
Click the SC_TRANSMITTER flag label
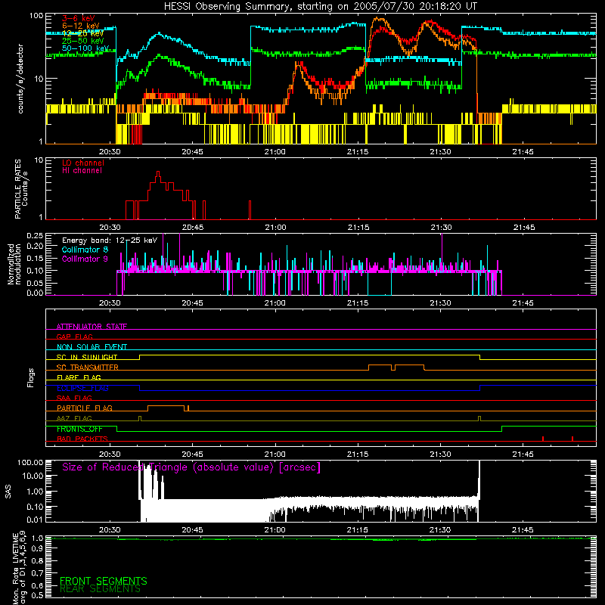88,367
